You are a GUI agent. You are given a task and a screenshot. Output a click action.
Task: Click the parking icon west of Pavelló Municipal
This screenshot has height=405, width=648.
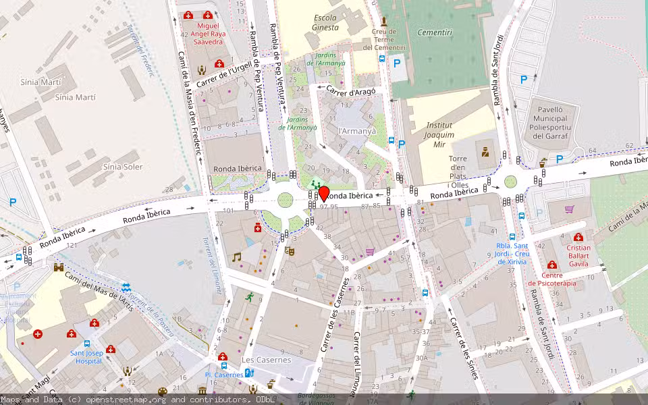click(524, 80)
